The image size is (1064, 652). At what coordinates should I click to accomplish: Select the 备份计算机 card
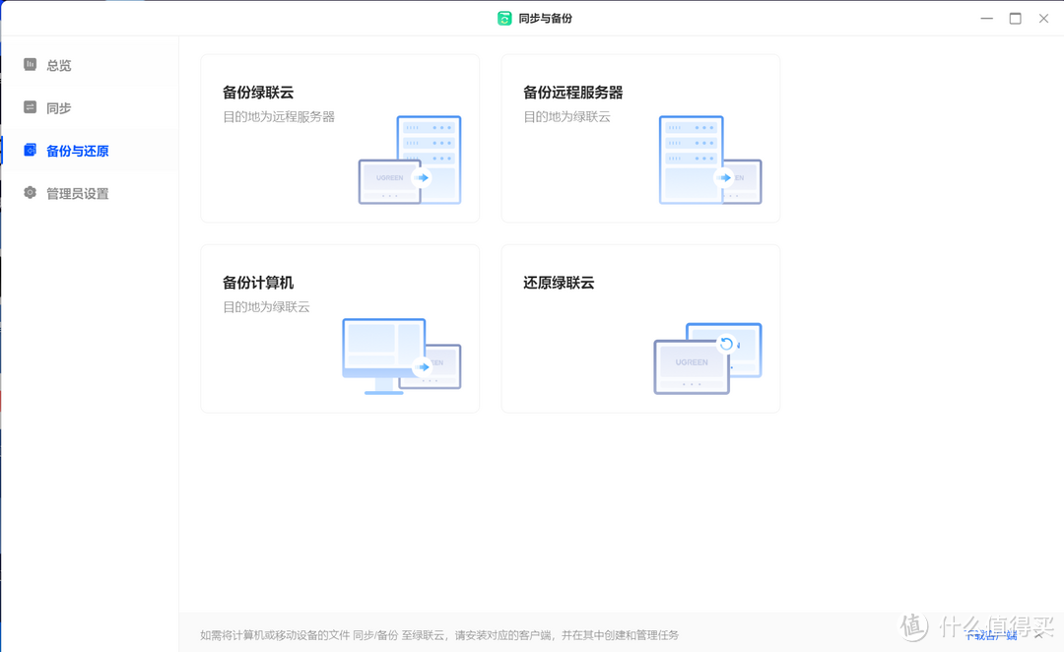(339, 328)
